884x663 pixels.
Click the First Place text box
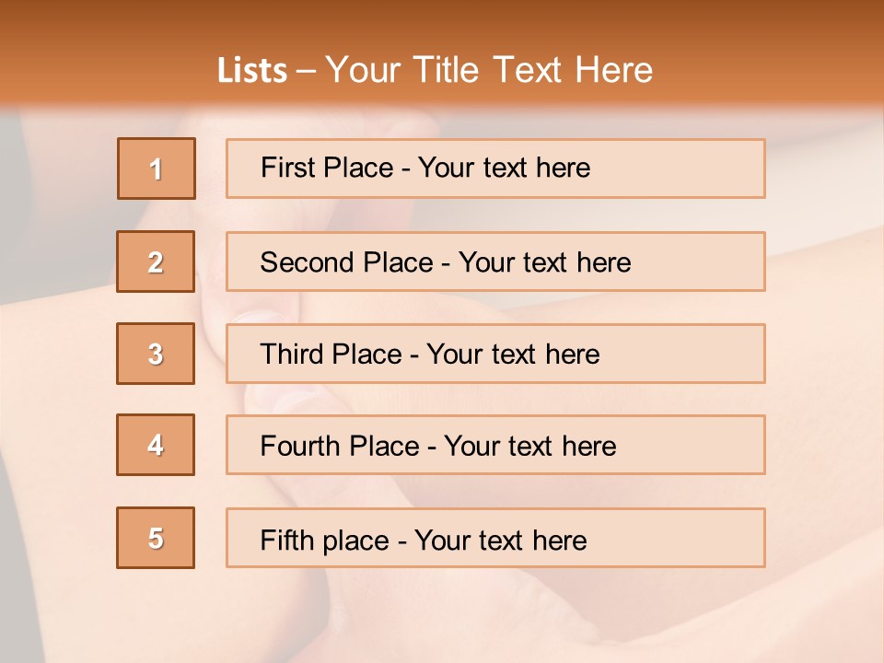click(495, 169)
